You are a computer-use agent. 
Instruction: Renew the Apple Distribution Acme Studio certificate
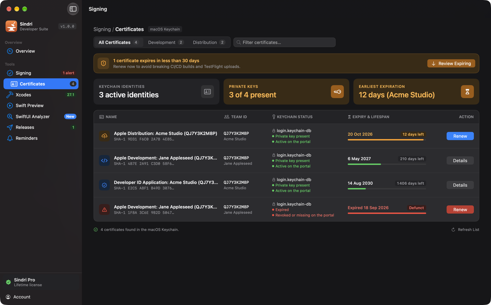[x=460, y=136]
